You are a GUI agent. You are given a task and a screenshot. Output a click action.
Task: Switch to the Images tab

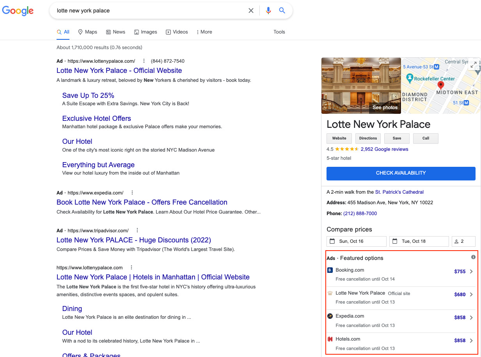[146, 32]
